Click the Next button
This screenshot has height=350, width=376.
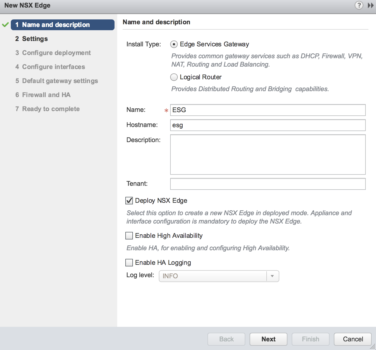click(268, 339)
